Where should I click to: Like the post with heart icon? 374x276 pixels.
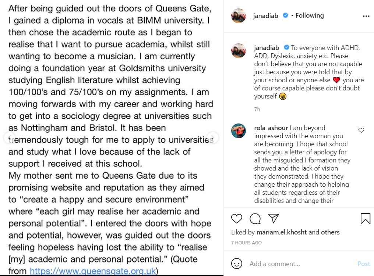point(237,219)
